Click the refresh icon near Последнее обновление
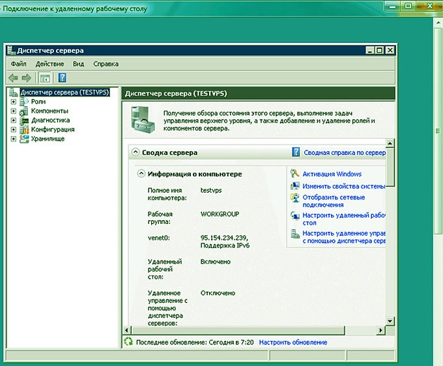The width and height of the screenshot is (443, 366). 128,342
